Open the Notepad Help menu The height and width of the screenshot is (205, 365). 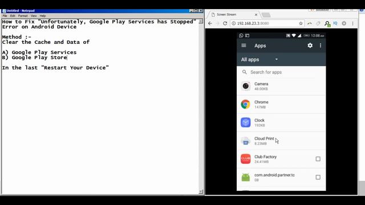coord(43,16)
